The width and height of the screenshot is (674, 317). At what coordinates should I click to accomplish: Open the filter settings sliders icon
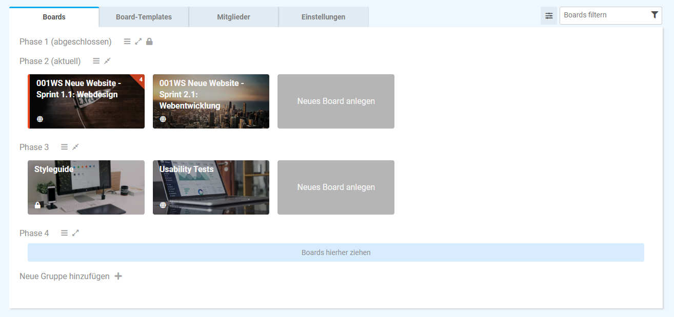coord(549,16)
